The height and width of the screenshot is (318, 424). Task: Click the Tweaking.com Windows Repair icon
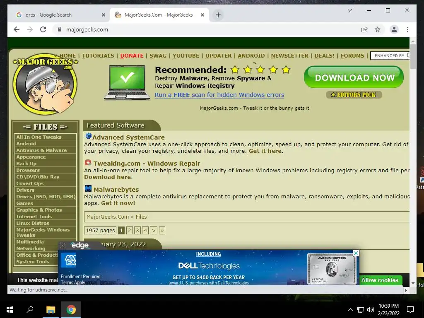tap(88, 162)
